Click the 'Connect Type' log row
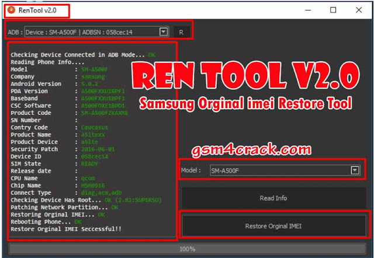This screenshot has width=374, height=258. tap(66, 193)
